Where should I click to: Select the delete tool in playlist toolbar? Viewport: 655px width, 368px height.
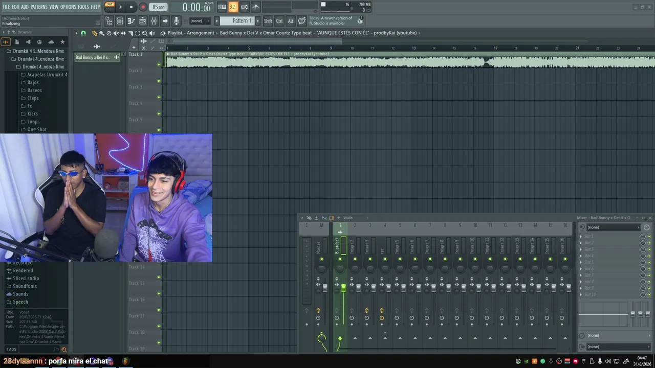[x=108, y=33]
